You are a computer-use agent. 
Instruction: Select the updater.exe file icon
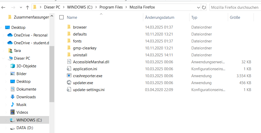(x=69, y=83)
